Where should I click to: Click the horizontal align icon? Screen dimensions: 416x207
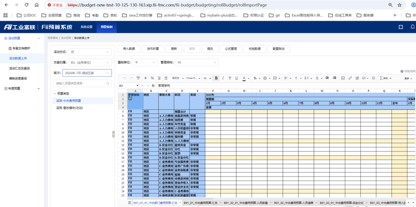pyautogui.click(x=285, y=78)
